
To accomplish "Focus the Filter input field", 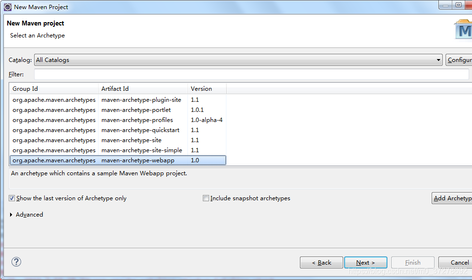I will 251,74.
